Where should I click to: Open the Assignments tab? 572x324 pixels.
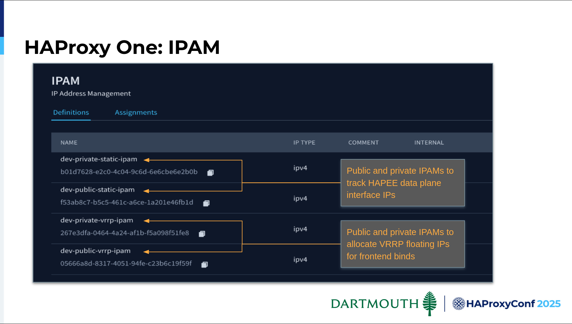(136, 113)
